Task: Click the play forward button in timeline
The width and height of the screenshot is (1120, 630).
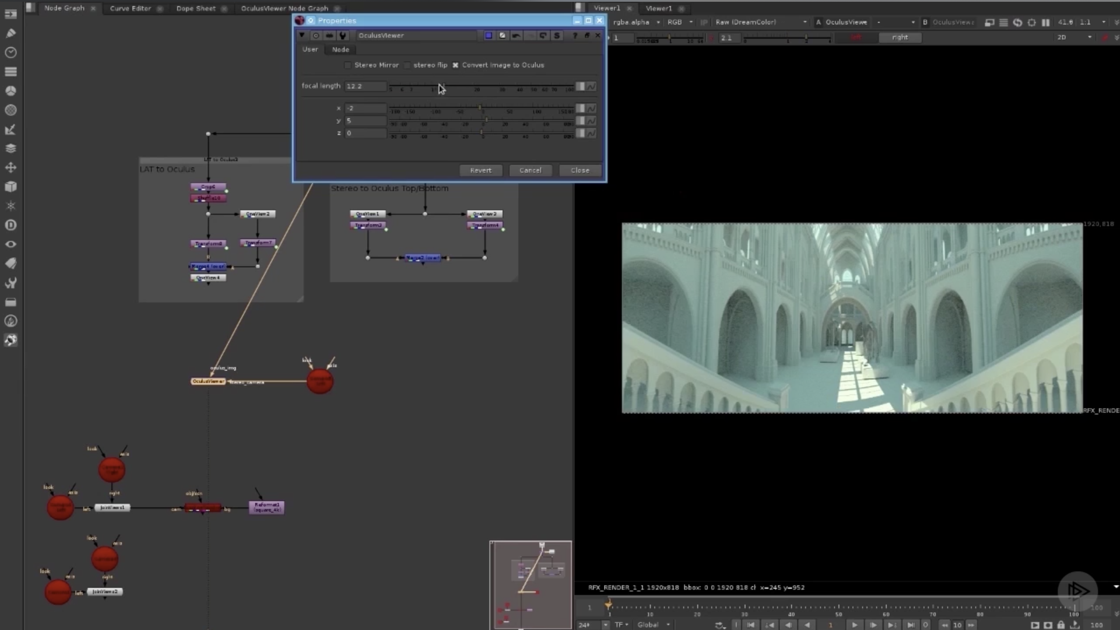Action: click(x=854, y=625)
